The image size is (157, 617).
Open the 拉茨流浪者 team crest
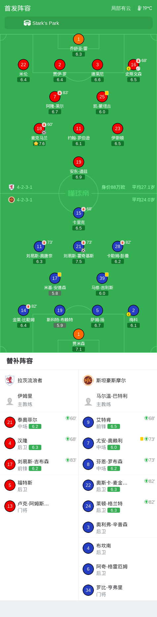pos(10,380)
